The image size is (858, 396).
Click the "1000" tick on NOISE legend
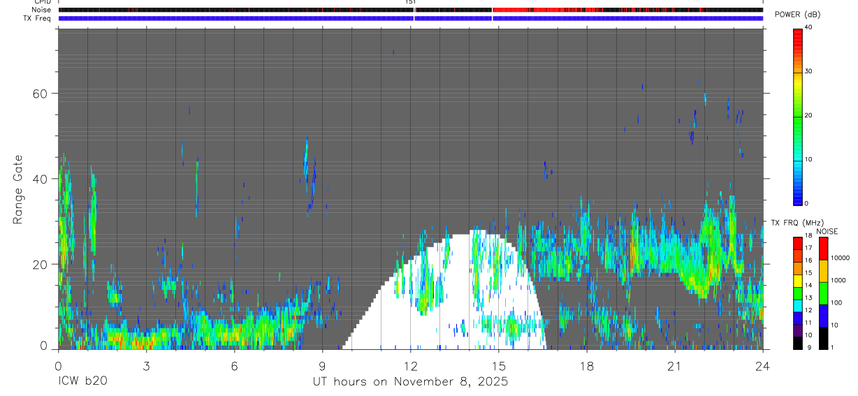coord(838,280)
